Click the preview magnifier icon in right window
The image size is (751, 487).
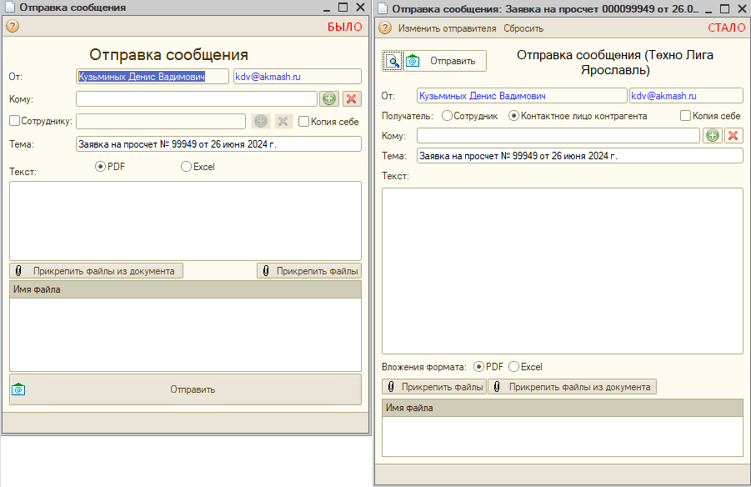(x=393, y=61)
